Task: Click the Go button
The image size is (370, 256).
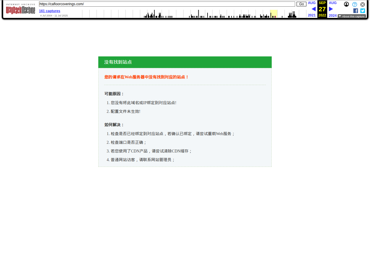Action: (301, 4)
